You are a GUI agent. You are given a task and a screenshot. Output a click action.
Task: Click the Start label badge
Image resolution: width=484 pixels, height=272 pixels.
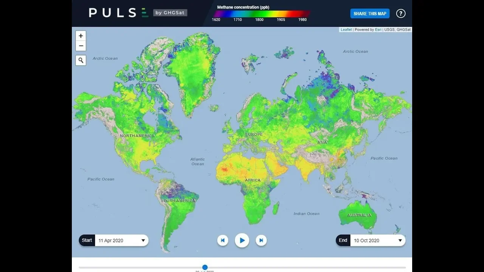click(87, 240)
